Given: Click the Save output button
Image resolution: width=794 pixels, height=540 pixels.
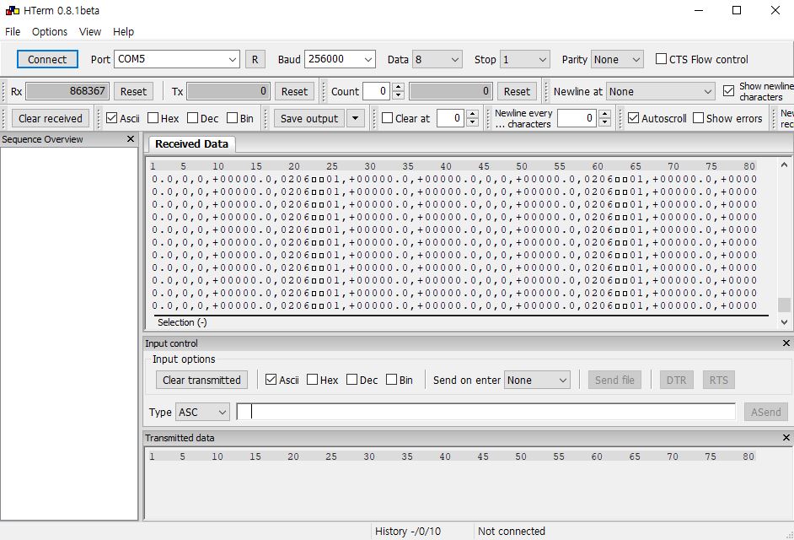Looking at the screenshot, I should click(309, 119).
